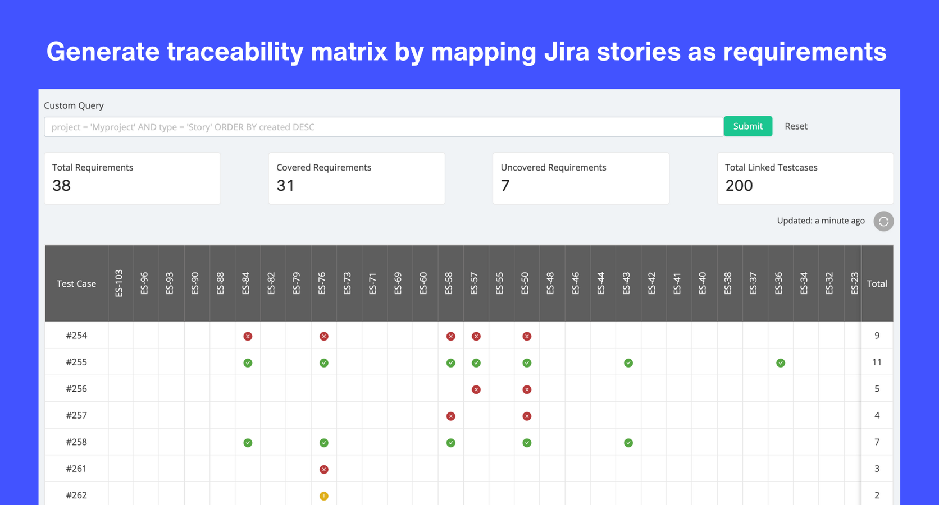Click passed status icon for #255 under ES-84
Viewport: 939px width, 505px height.
[x=248, y=363]
